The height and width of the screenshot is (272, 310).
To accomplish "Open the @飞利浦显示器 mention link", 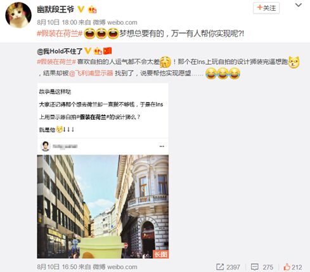I will point(91,74).
